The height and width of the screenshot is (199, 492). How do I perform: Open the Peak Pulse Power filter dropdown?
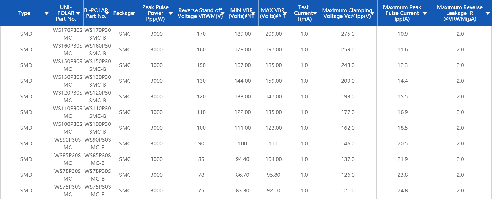click(171, 13)
